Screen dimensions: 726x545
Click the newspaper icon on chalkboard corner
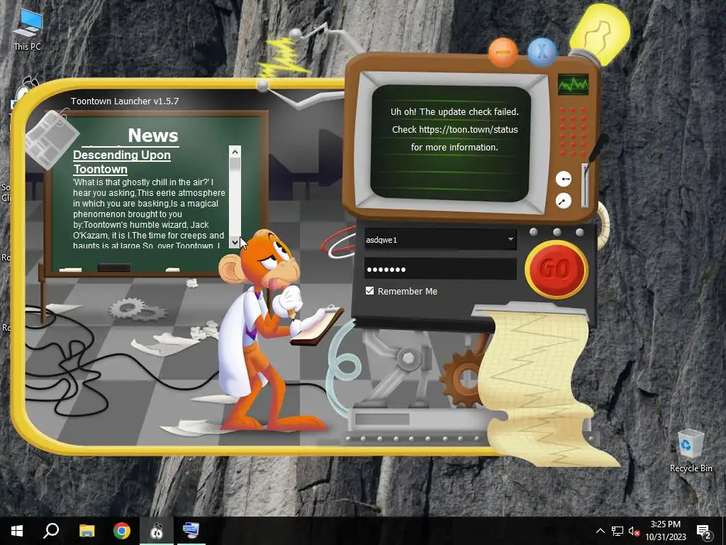coord(51,138)
